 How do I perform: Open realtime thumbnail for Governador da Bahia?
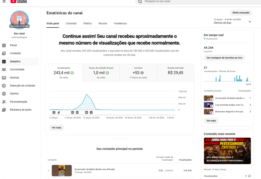point(208,98)
